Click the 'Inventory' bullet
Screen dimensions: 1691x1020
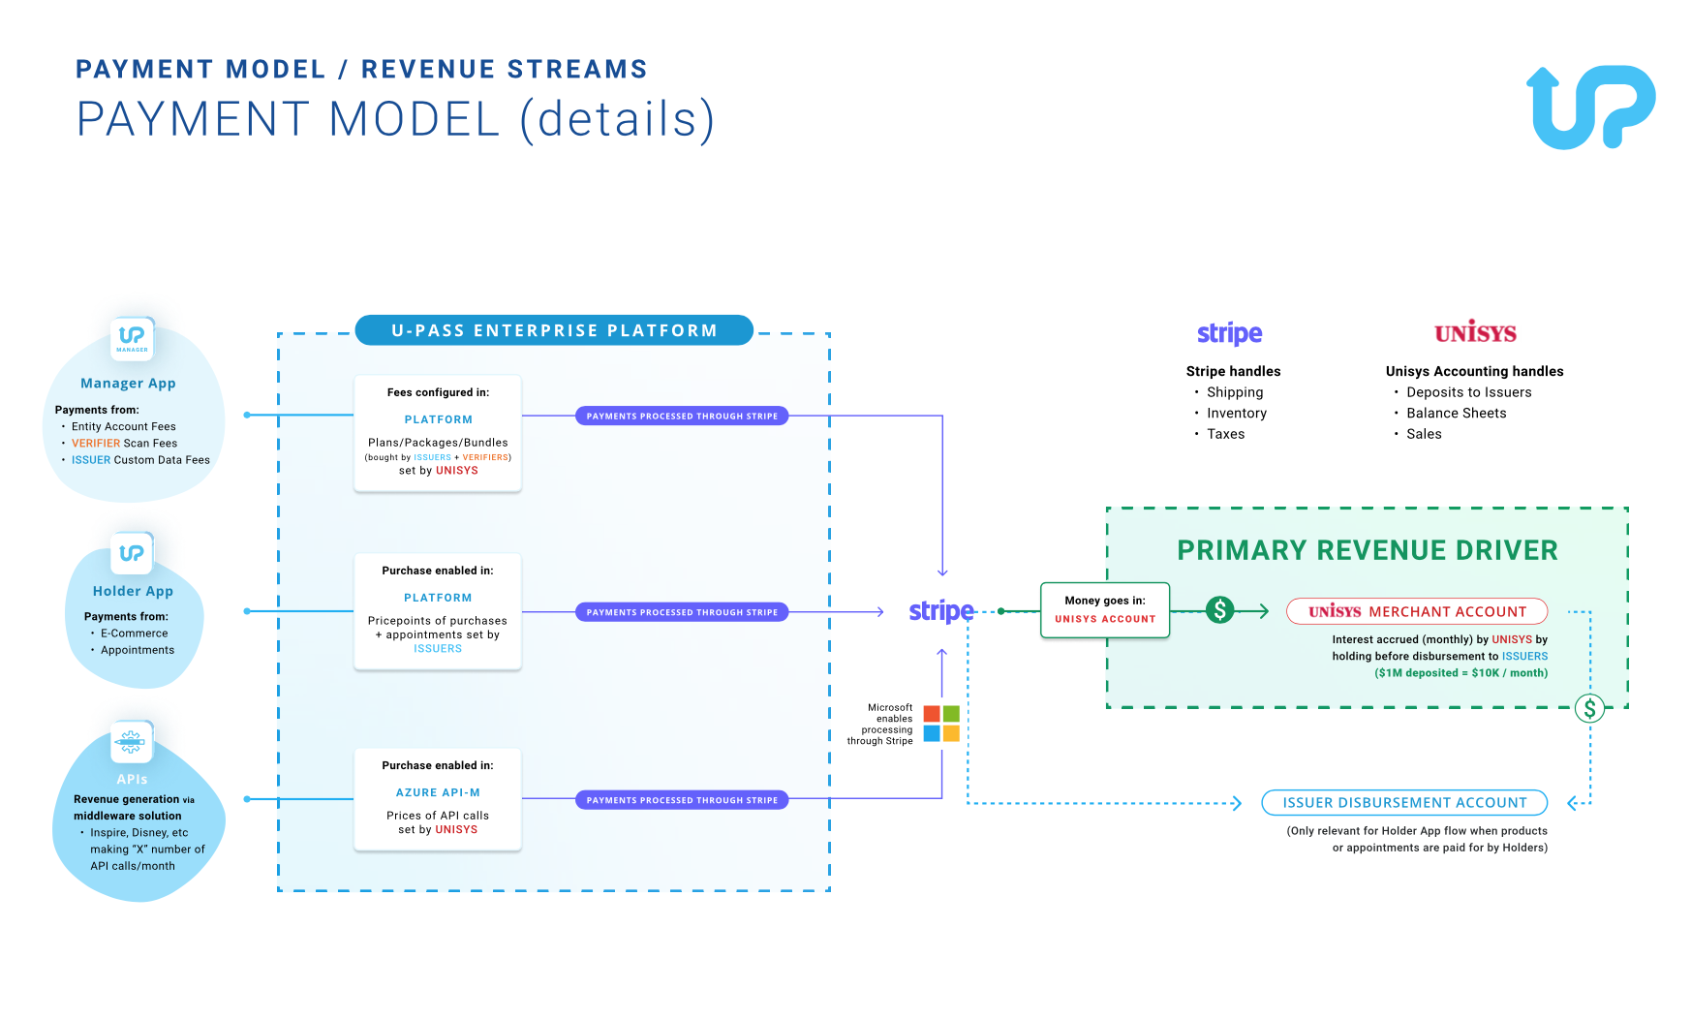[1237, 414]
